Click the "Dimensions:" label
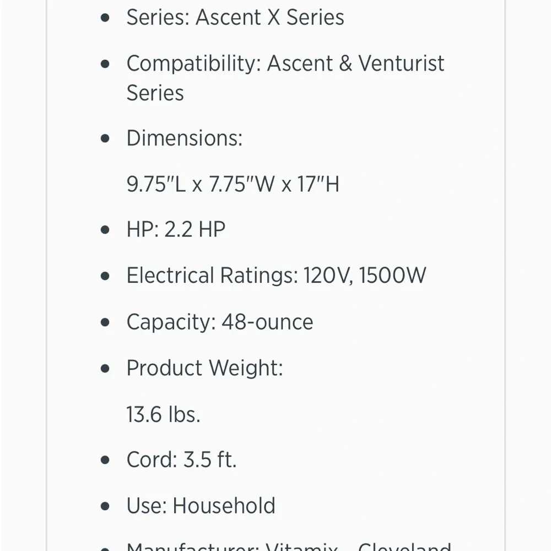 (x=184, y=138)
